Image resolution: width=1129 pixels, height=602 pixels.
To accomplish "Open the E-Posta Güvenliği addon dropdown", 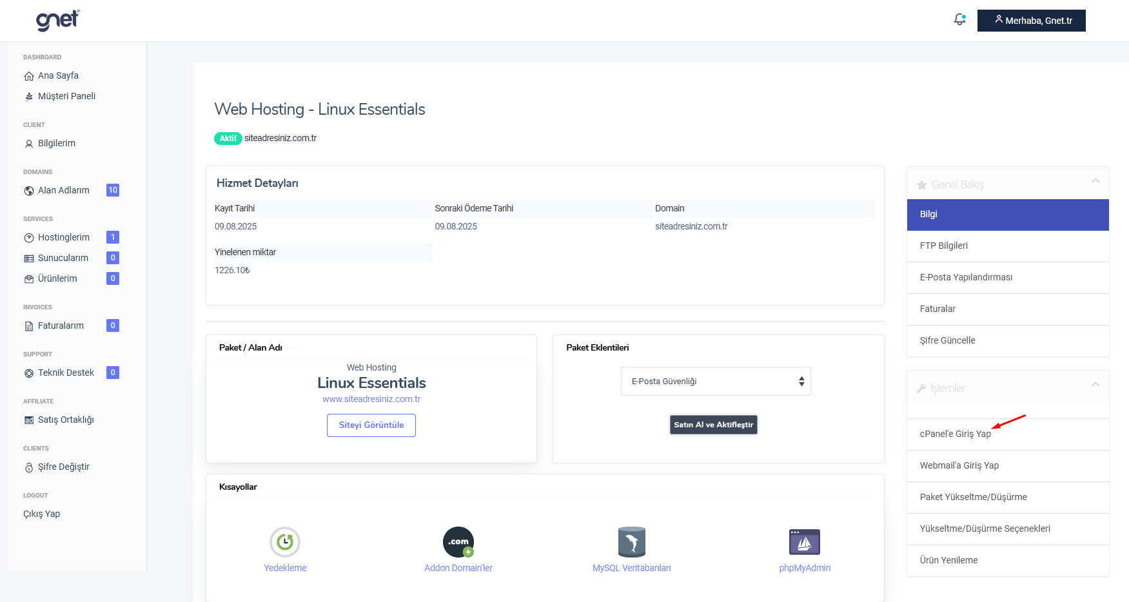I will pos(716,382).
